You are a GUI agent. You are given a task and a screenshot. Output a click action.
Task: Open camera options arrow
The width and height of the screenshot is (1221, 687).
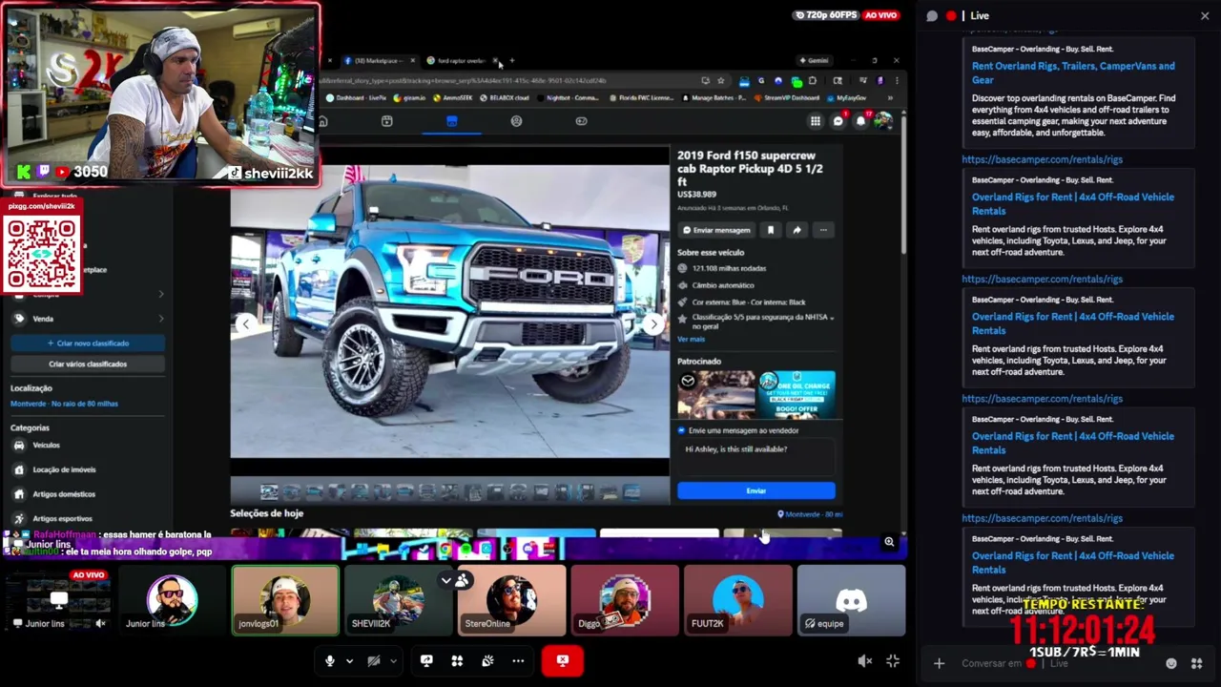click(393, 660)
